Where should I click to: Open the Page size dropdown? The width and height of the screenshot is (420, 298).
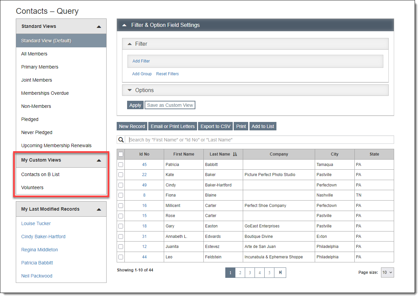387,272
